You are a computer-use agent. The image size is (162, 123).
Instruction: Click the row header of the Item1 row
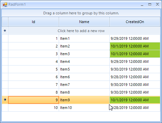click(5, 38)
